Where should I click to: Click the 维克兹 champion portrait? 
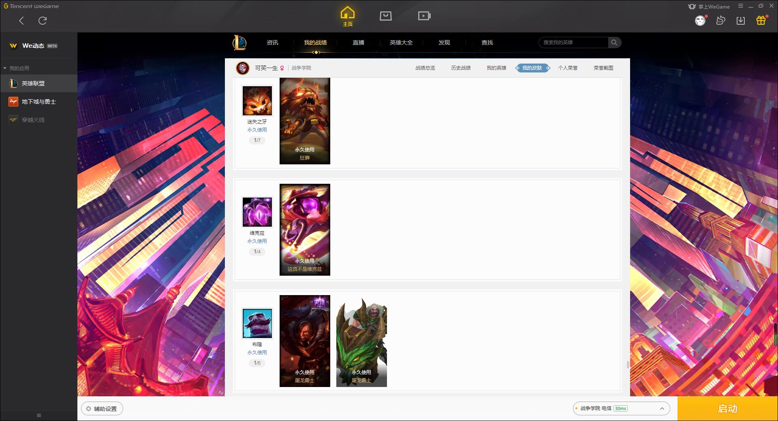(x=257, y=212)
